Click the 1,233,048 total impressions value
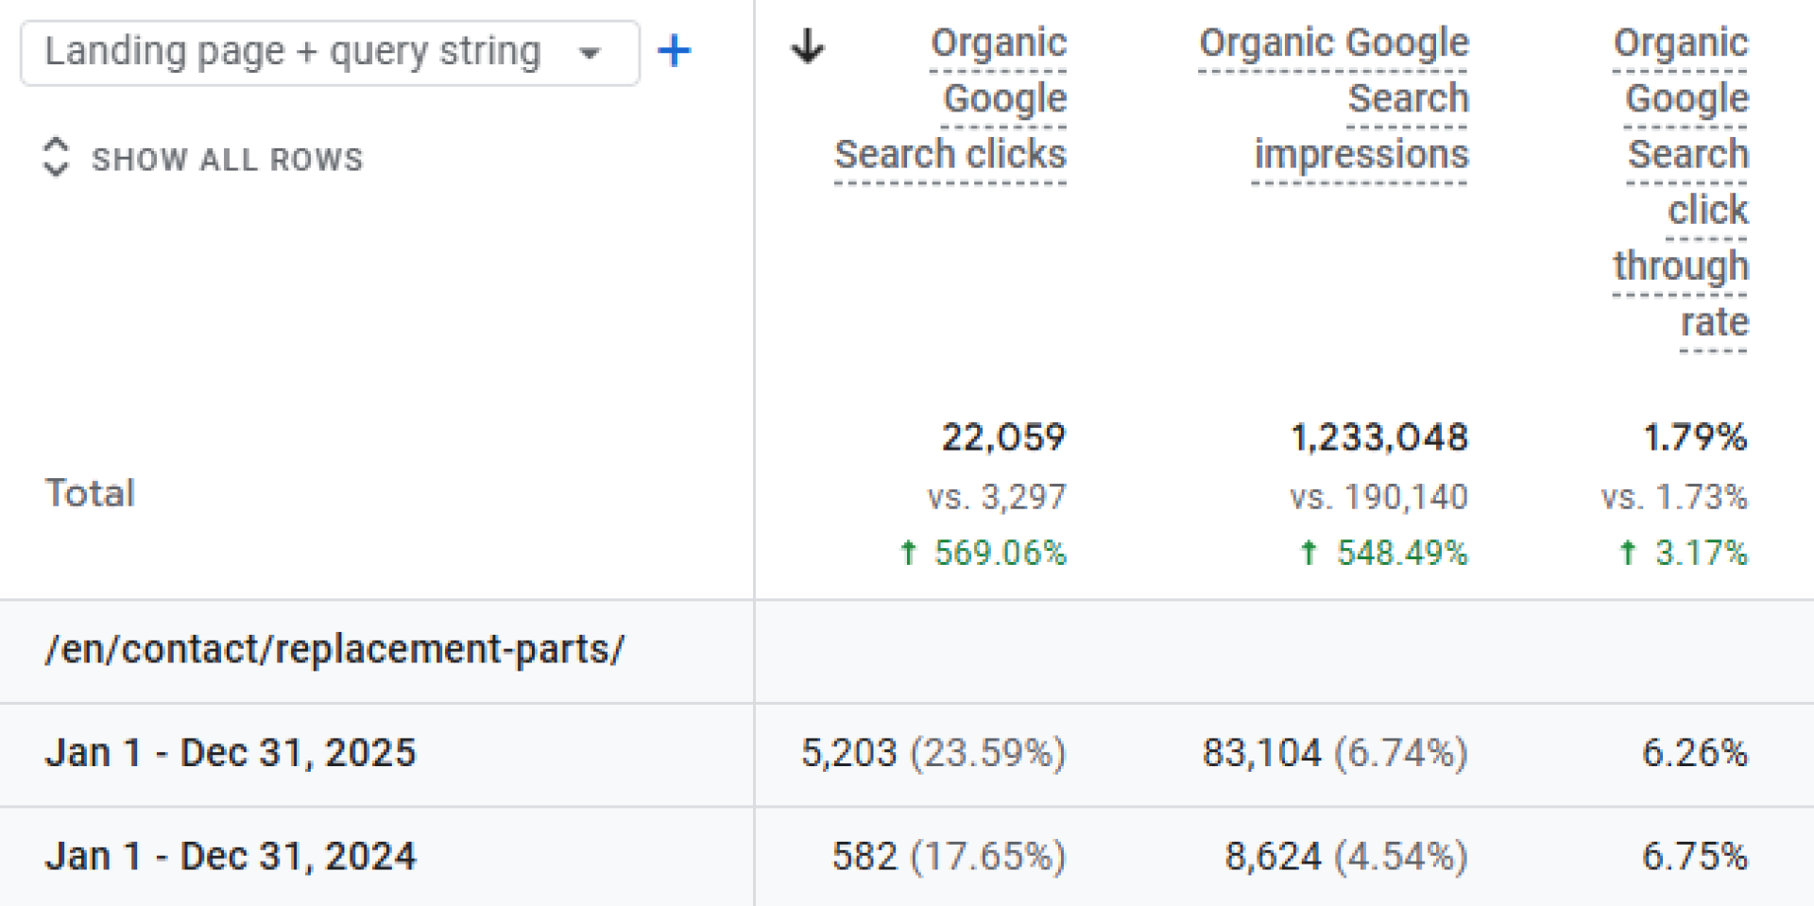Viewport: 1814px width, 906px height. tap(1379, 437)
